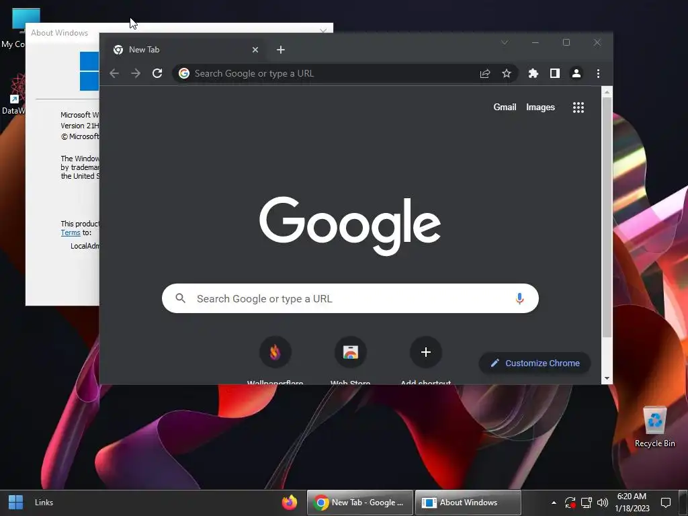688x516 pixels.
Task: Click the Google icon in the address bar
Action: point(184,73)
